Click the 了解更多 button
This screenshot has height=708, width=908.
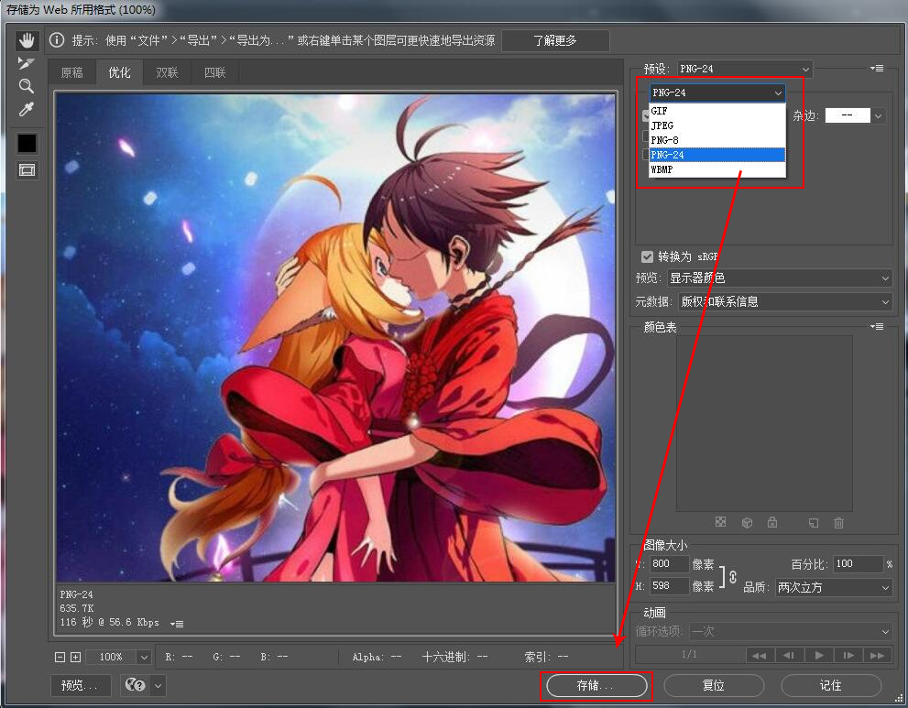[x=555, y=40]
